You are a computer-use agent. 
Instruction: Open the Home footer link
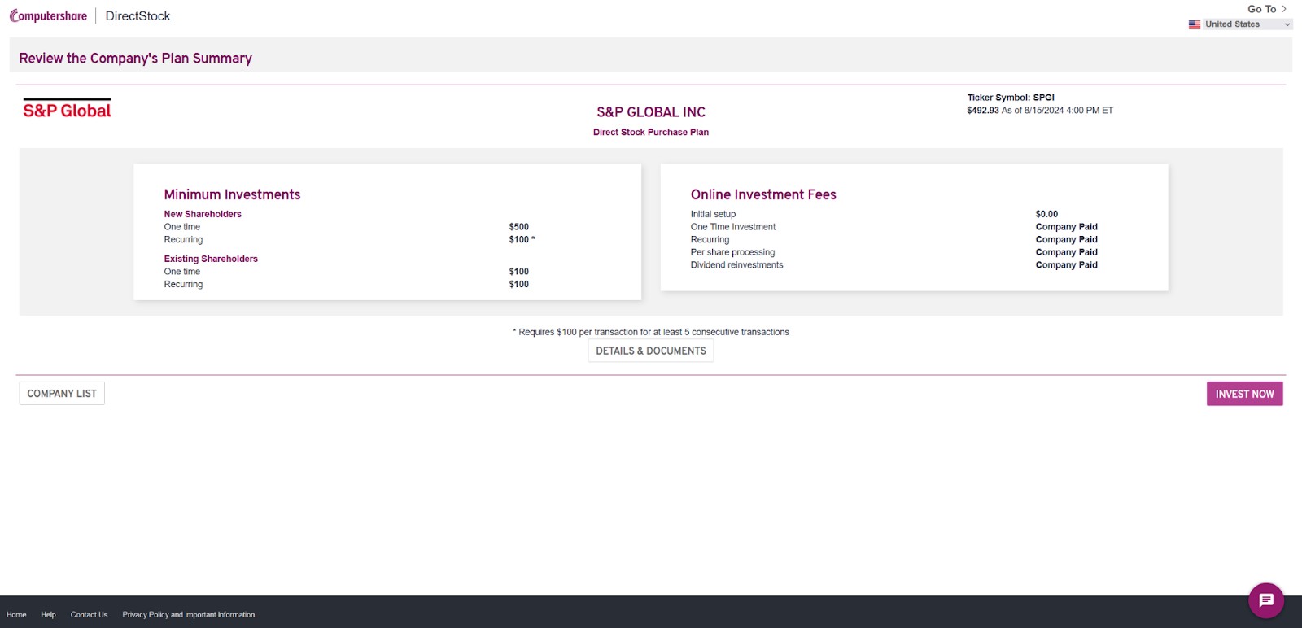pyautogui.click(x=16, y=615)
